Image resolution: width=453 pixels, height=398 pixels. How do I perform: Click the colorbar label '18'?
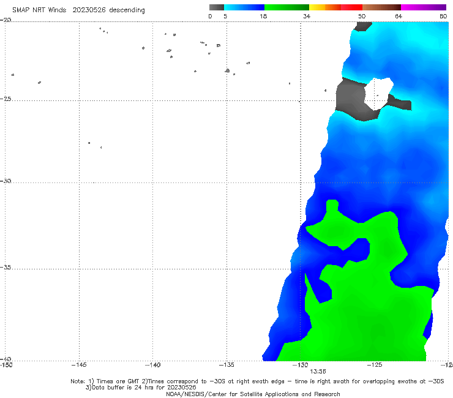click(263, 17)
